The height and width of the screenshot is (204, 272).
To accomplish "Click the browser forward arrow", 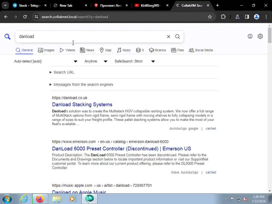I will 15,17.
